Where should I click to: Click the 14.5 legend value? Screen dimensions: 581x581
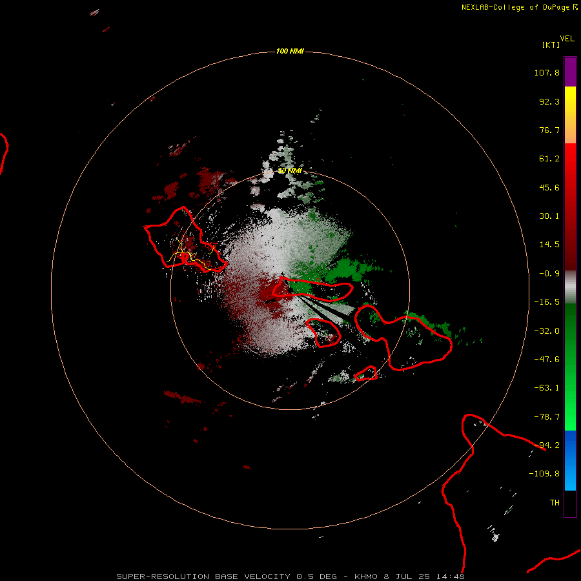[549, 245]
